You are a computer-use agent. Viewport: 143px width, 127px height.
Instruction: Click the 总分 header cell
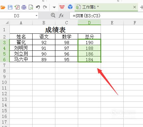[x=89, y=37]
